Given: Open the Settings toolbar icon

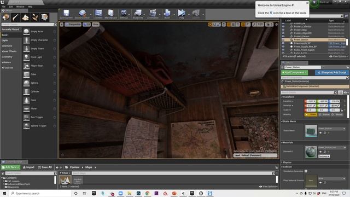Looking at the screenshot, I should pyautogui.click(x=124, y=14).
